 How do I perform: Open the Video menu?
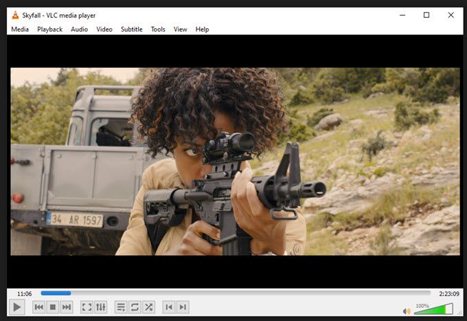[x=104, y=29]
